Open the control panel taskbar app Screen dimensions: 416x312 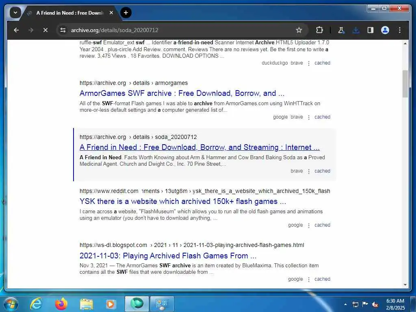coord(162,304)
